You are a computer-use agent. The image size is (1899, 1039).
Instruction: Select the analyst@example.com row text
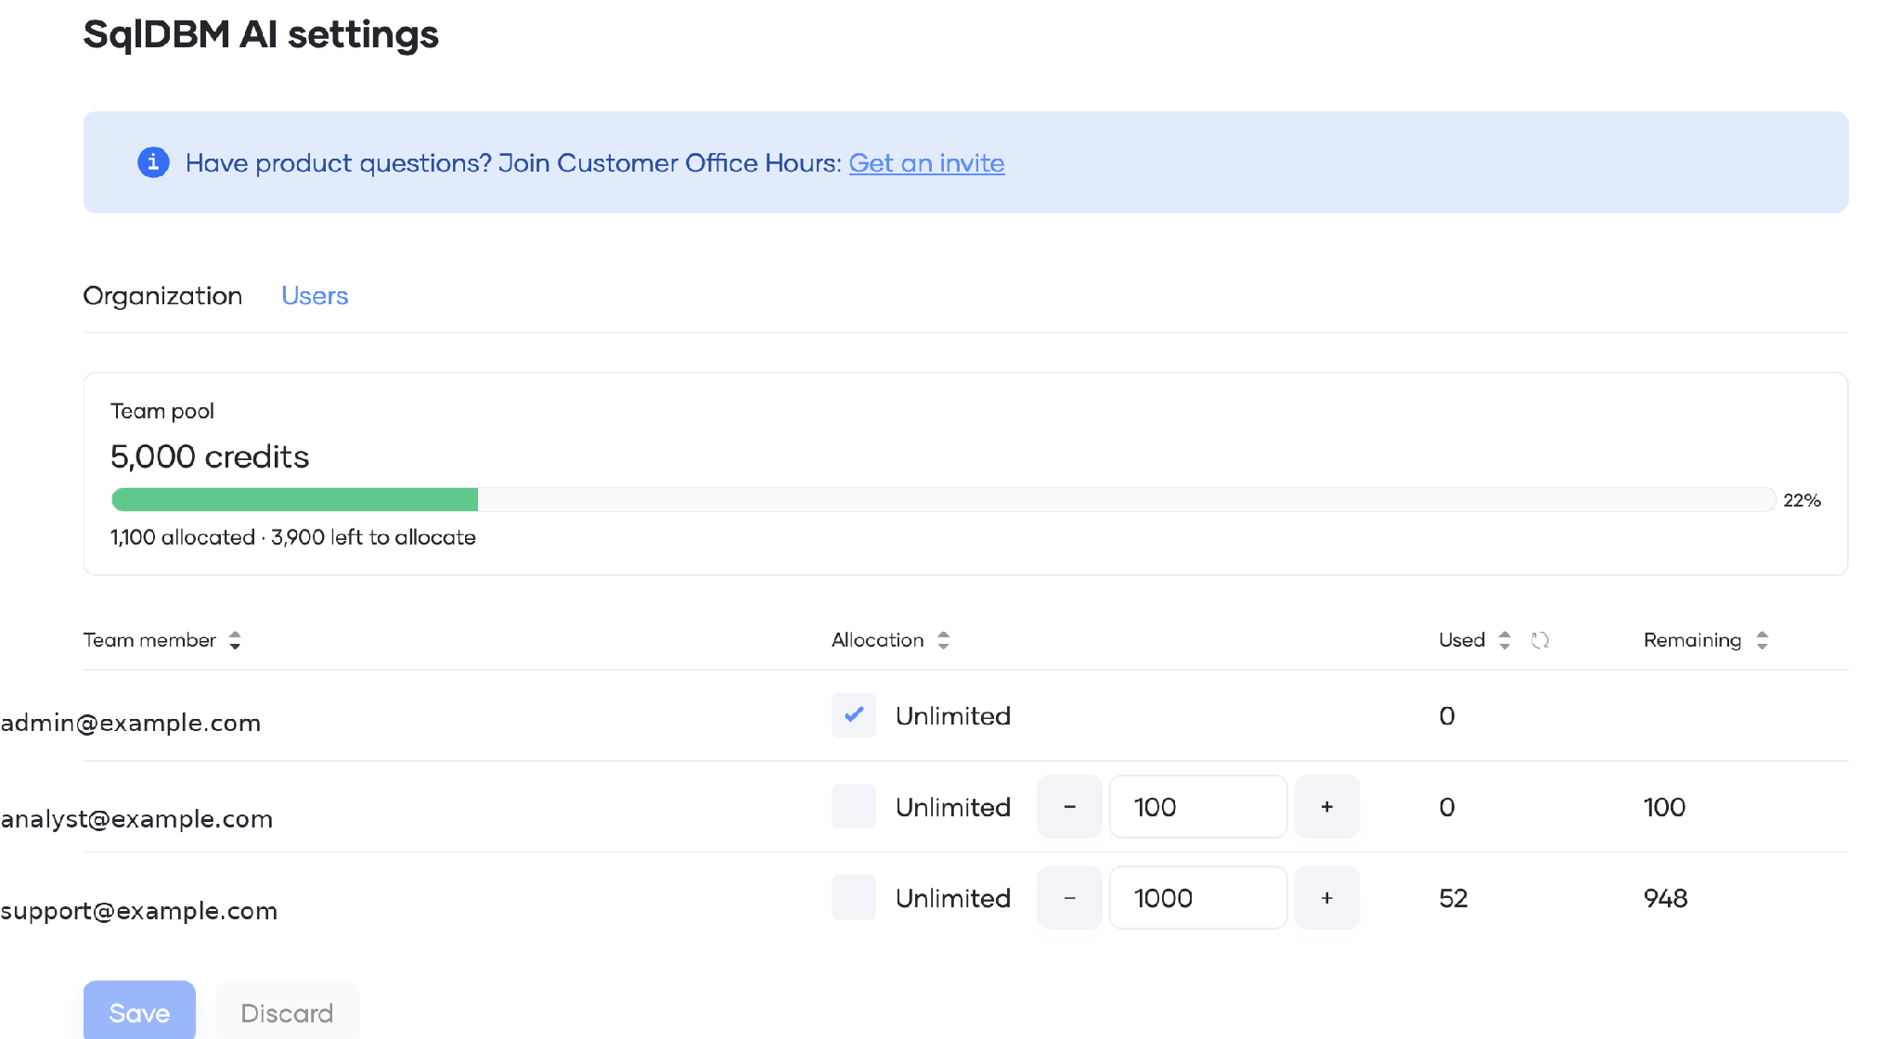(x=136, y=819)
